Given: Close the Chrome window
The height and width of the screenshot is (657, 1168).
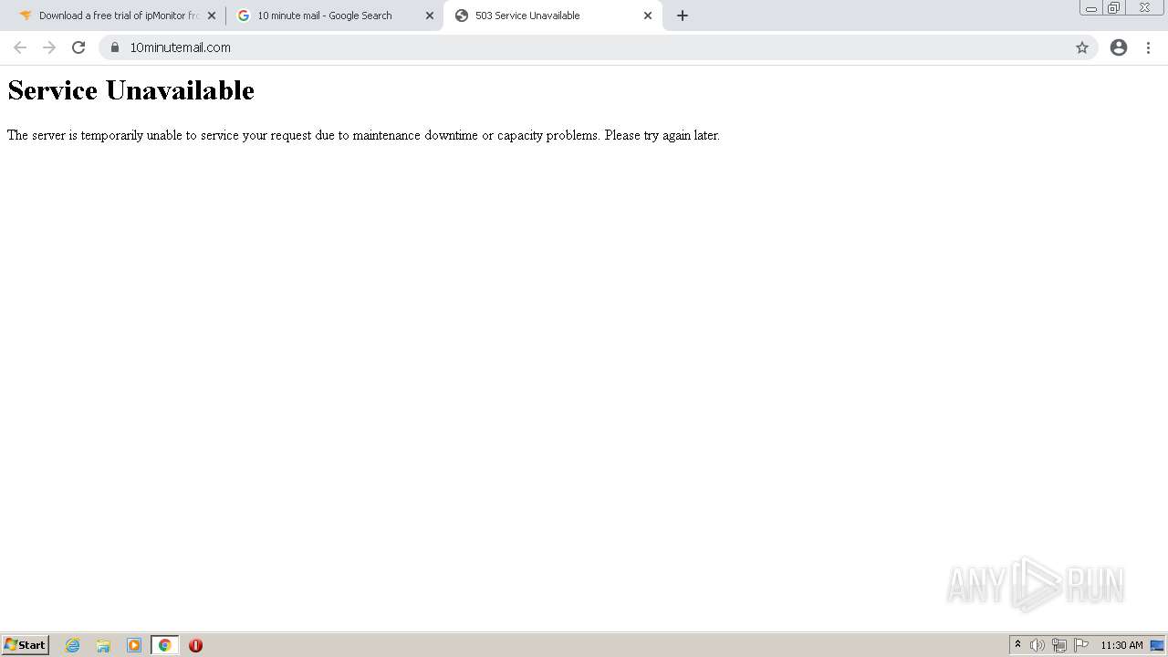Looking at the screenshot, I should point(1144,8).
